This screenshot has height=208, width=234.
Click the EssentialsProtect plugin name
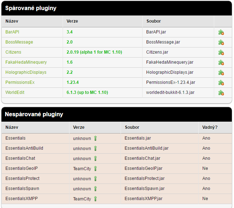point(22,178)
